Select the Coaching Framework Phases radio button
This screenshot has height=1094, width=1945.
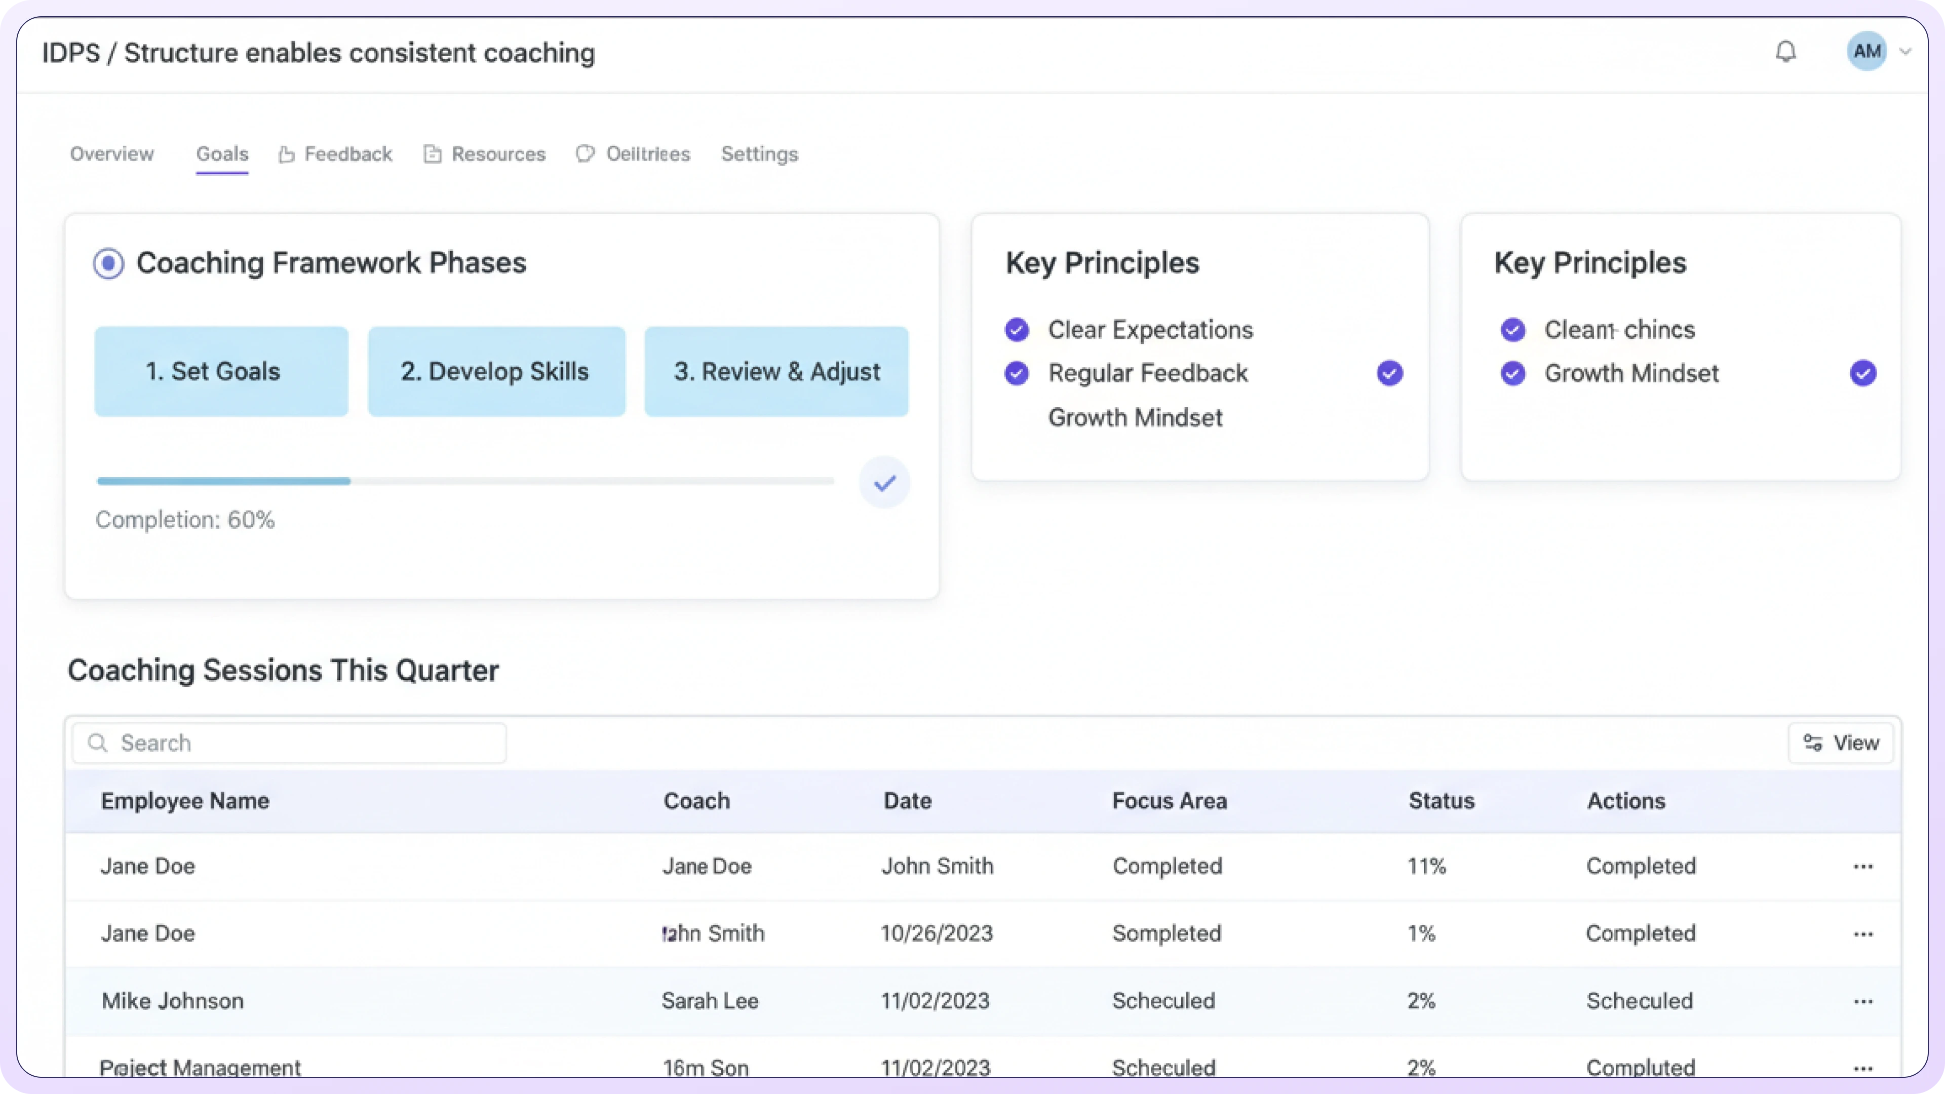coord(109,263)
